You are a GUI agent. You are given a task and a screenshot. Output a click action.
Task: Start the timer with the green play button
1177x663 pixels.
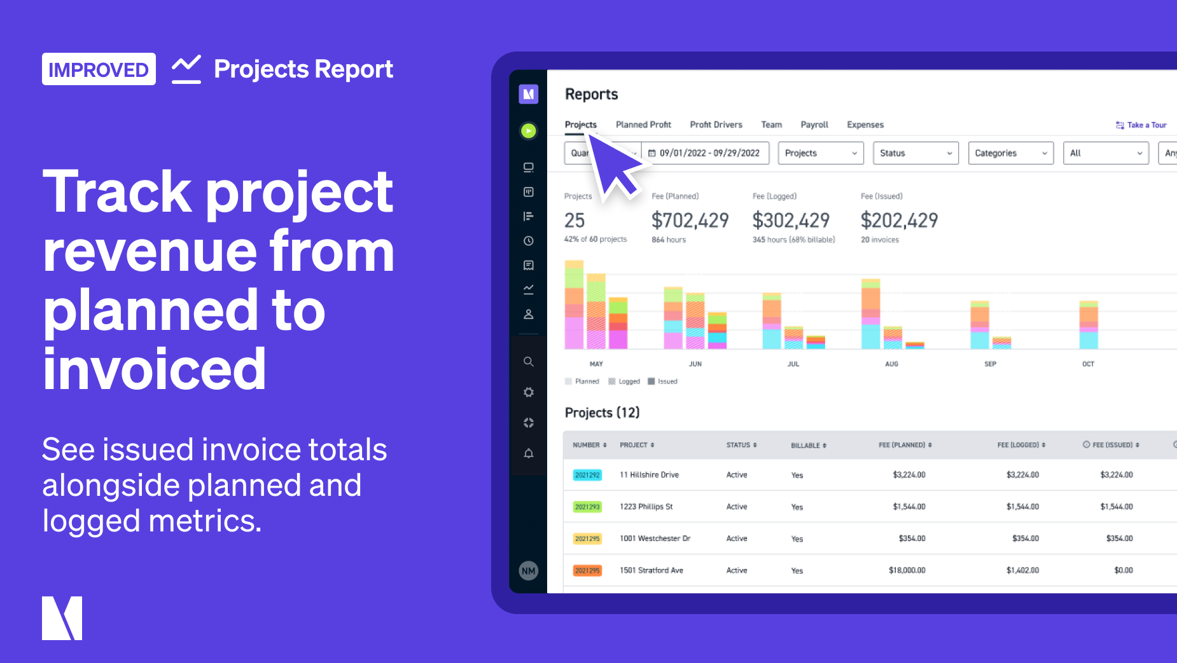pos(528,131)
